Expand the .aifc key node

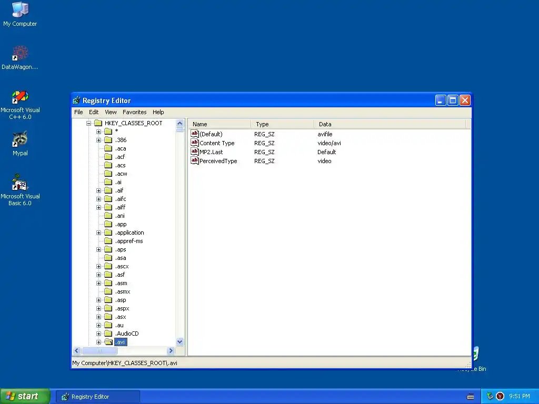point(98,199)
